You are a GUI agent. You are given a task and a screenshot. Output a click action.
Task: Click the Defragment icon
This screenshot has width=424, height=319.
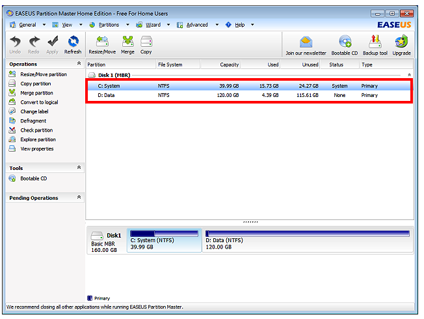point(12,120)
